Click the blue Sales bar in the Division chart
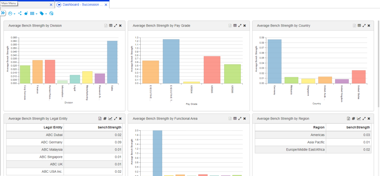The height and width of the screenshot is (176, 380). pos(112,62)
